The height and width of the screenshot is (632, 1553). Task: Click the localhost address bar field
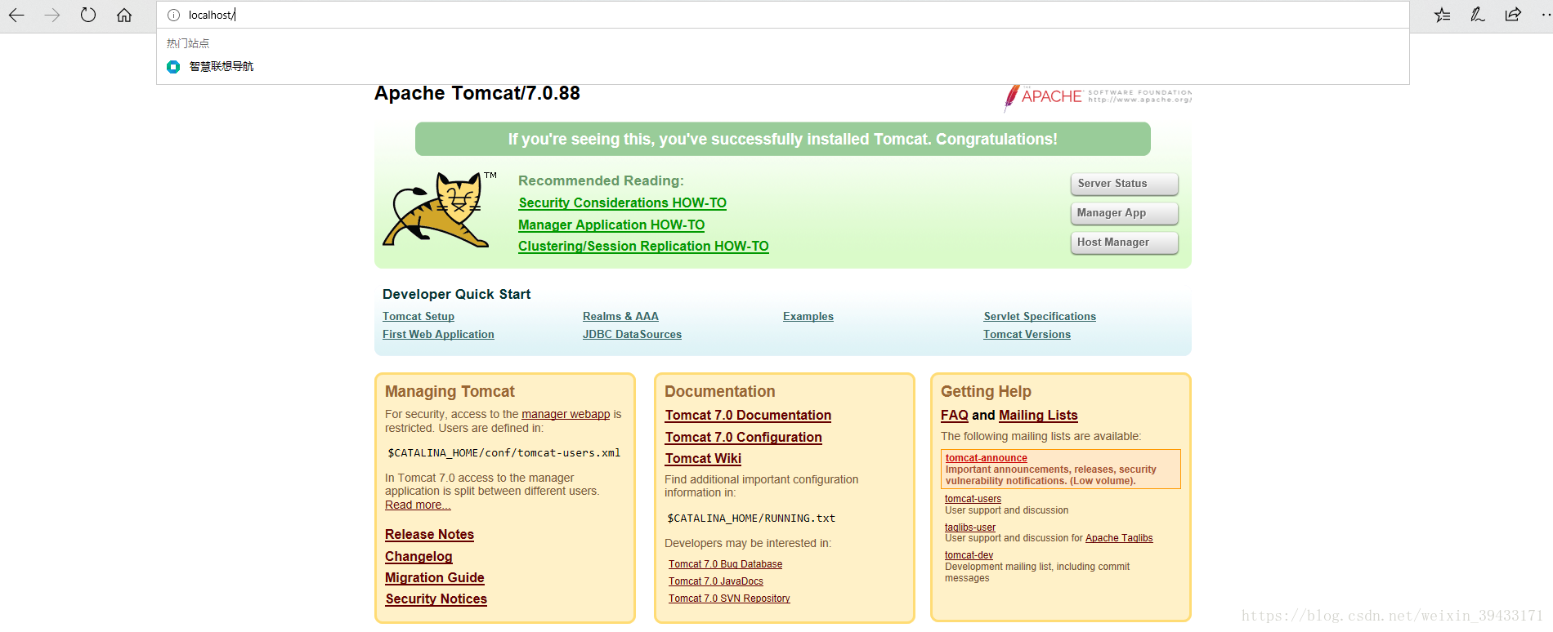coord(782,15)
